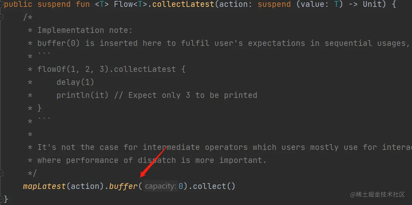
Task: Collapse the block comment fold marker
Action: (2, 18)
